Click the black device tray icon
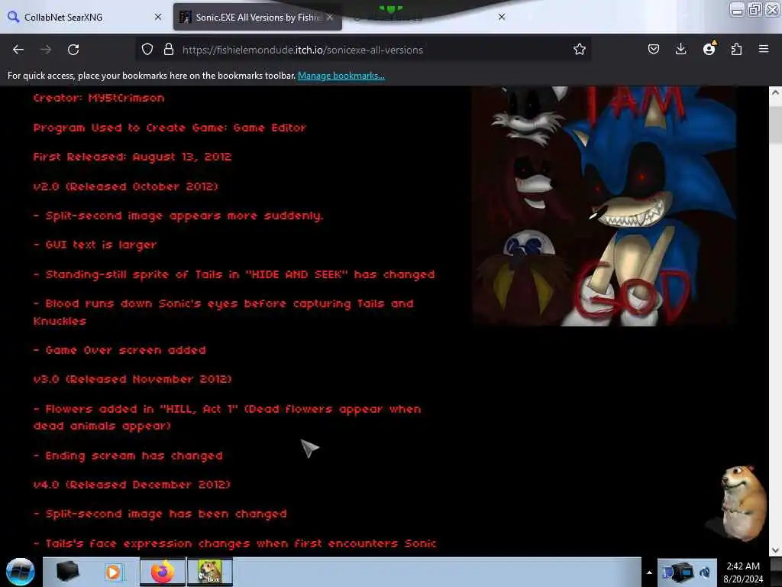Screen dimensions: 782x587 tap(683, 572)
